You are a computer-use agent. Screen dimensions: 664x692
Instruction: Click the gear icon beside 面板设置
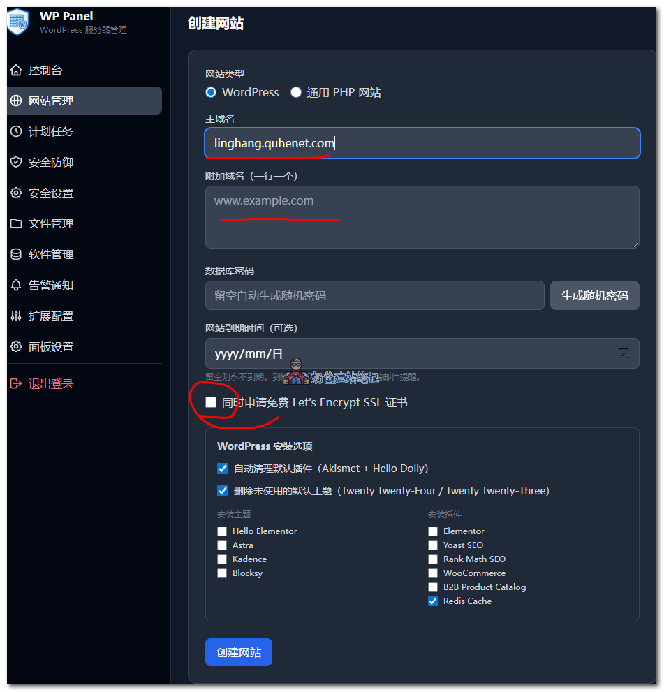(16, 346)
